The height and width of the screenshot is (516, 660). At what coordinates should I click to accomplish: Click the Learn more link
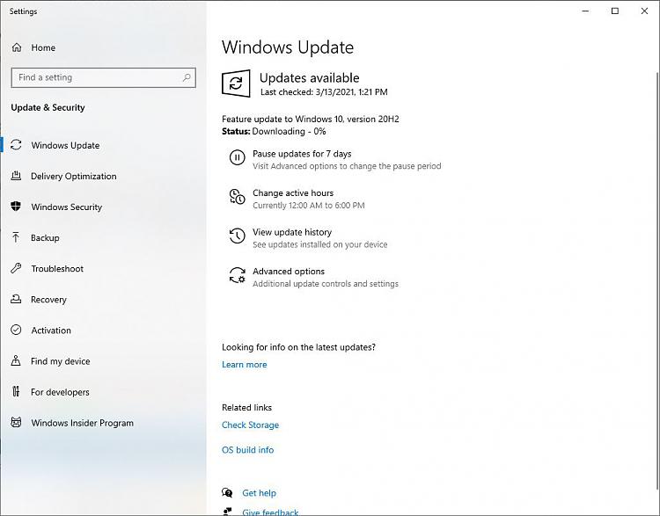click(244, 365)
